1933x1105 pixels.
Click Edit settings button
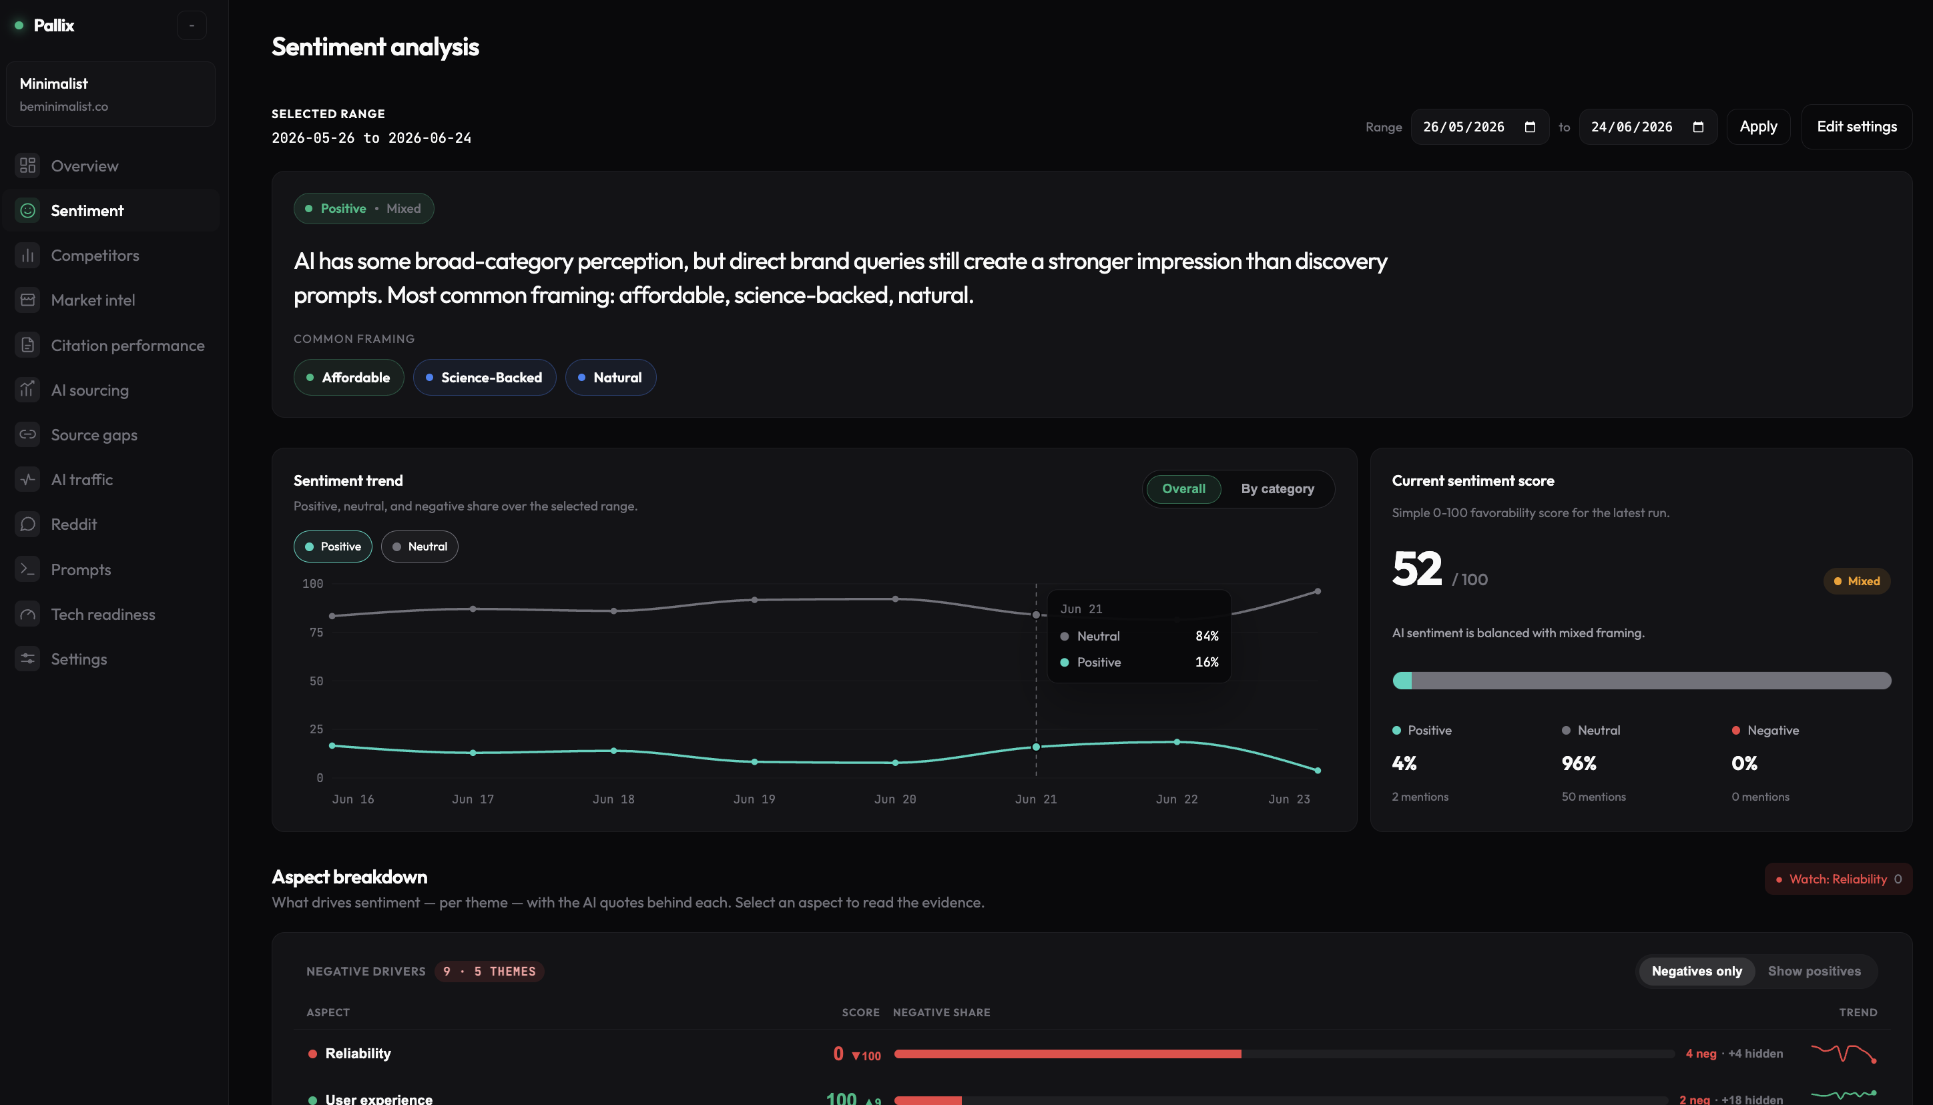[x=1856, y=127]
